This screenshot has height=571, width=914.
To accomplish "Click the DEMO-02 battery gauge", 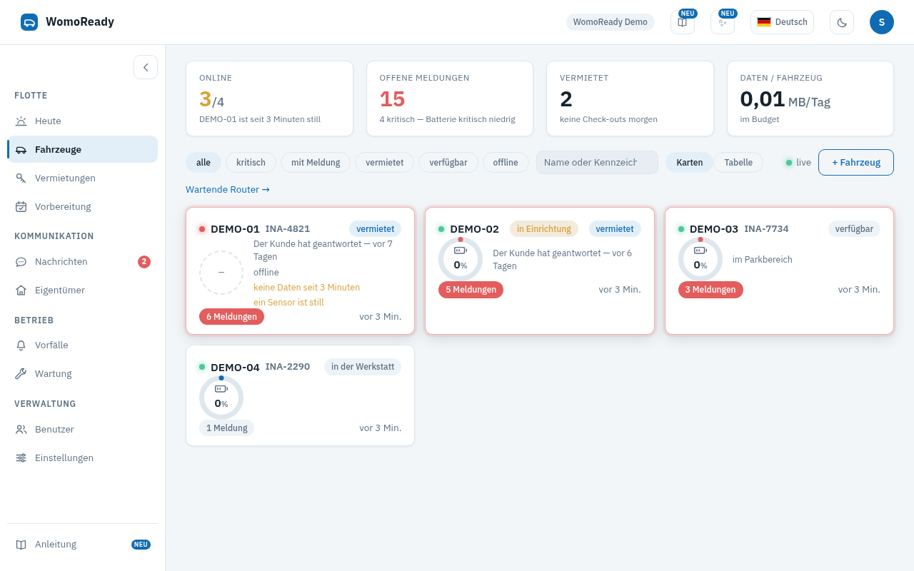I will click(461, 259).
